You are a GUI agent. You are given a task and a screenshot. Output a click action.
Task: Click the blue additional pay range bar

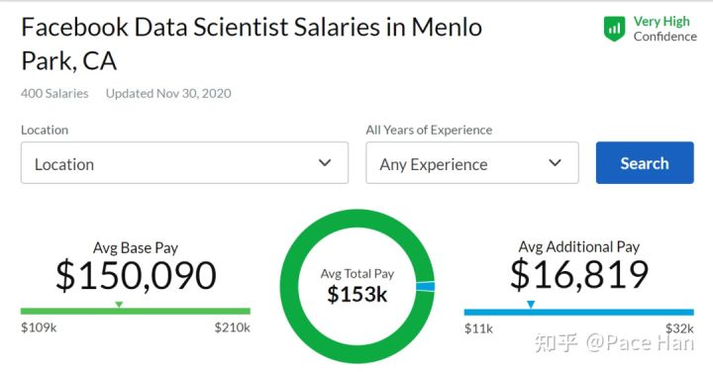579,312
